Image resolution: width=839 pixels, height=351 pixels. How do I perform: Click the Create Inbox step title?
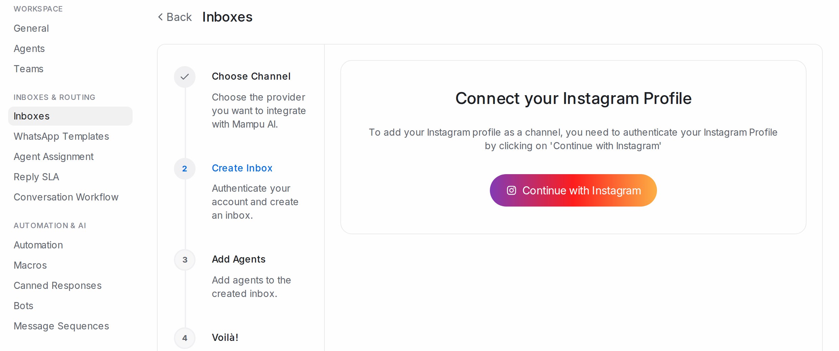(x=242, y=168)
